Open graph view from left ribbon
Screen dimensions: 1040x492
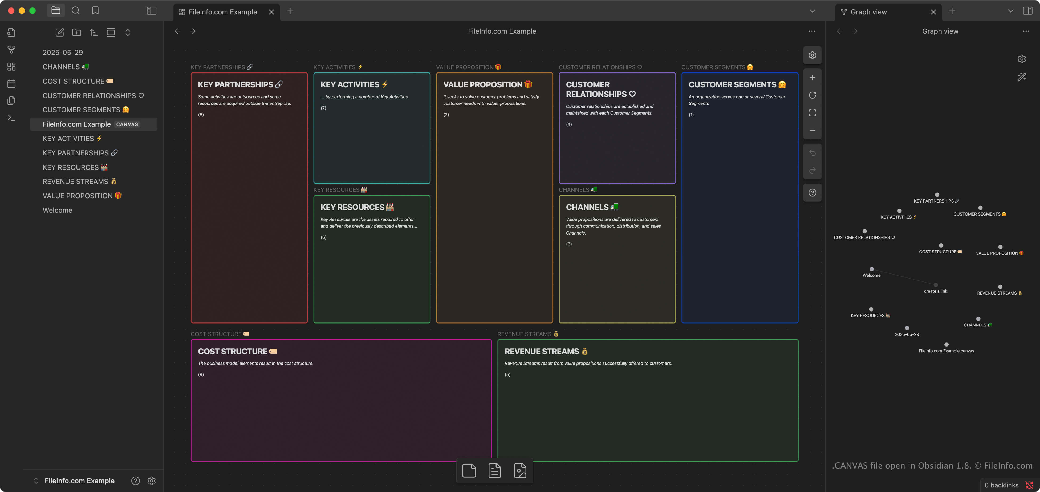point(11,49)
